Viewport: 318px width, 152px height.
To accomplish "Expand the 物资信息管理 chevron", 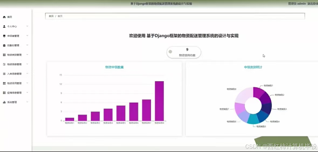I will pos(27,64).
